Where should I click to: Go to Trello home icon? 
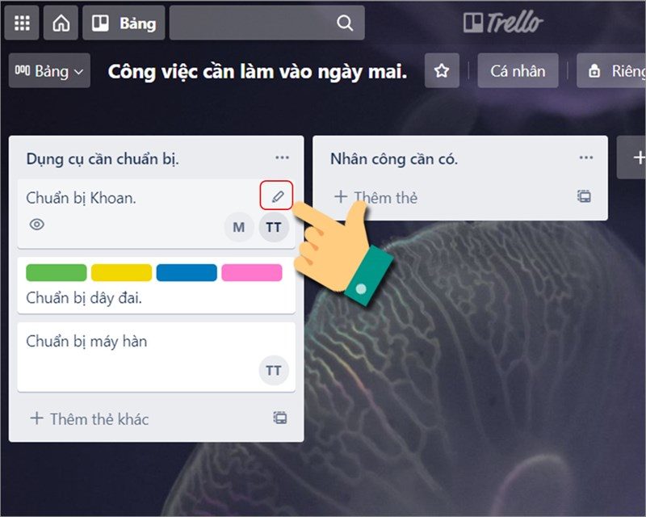tap(61, 23)
